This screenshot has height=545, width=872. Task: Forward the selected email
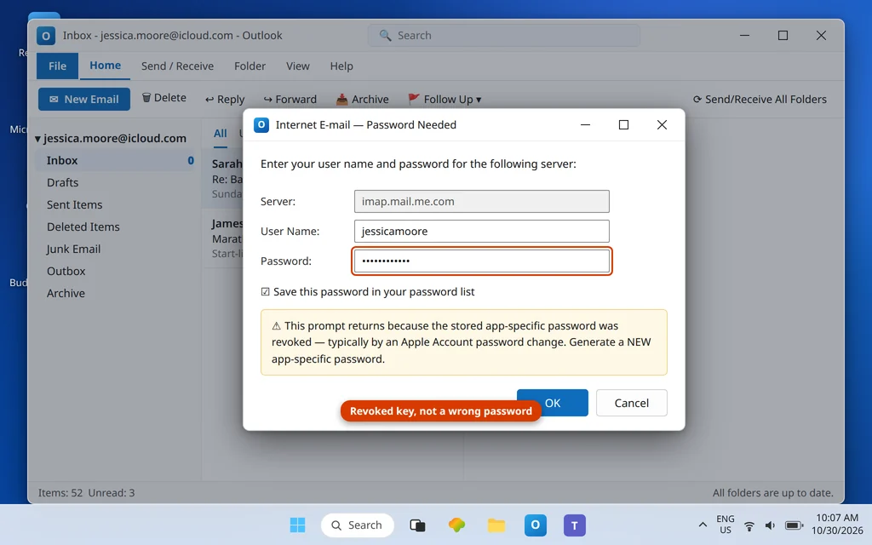pyautogui.click(x=290, y=99)
